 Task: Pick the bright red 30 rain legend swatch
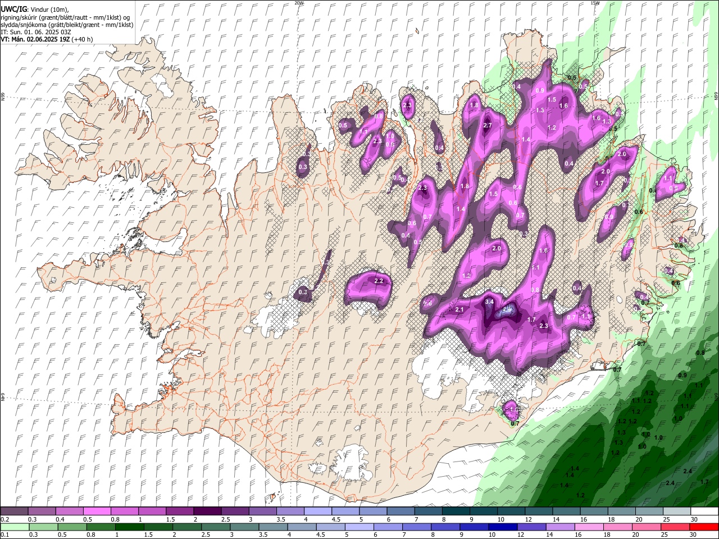pos(704,527)
